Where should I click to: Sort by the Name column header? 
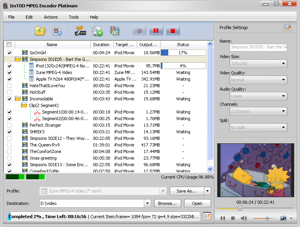click(52, 45)
